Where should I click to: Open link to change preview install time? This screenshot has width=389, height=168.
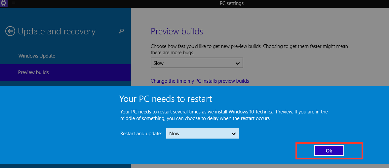pos(200,81)
